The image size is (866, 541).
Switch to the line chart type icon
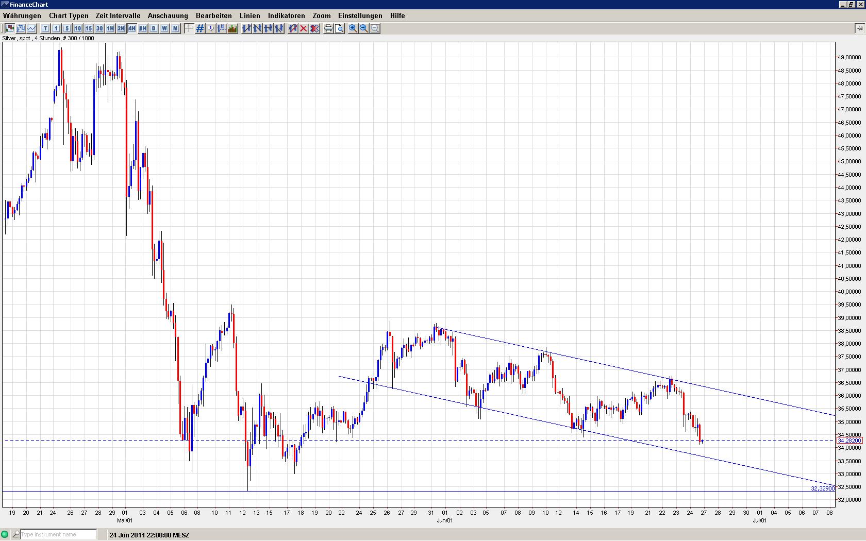pos(31,28)
